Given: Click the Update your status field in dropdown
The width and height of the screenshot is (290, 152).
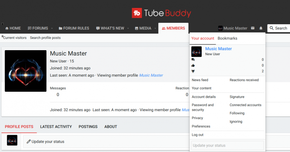Looking at the screenshot, I should (x=227, y=146).
